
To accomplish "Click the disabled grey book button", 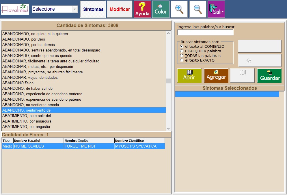I will pos(242,76).
